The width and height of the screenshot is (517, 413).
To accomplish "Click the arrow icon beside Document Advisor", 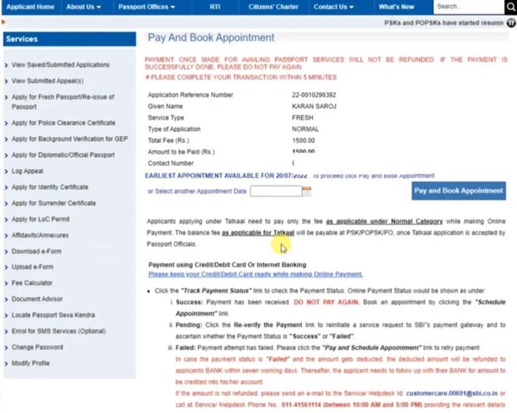I will tap(6, 299).
